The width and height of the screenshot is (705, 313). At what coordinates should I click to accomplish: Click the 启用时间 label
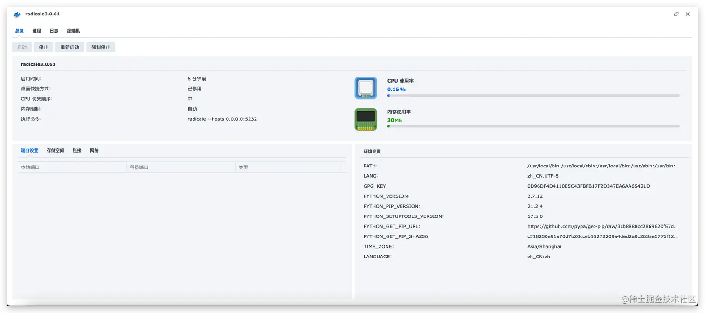pyautogui.click(x=31, y=79)
